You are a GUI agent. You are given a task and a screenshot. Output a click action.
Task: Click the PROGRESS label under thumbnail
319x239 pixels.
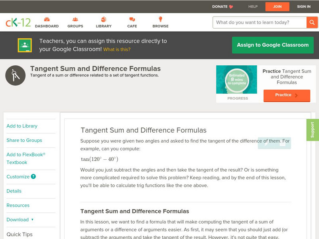pyautogui.click(x=238, y=98)
